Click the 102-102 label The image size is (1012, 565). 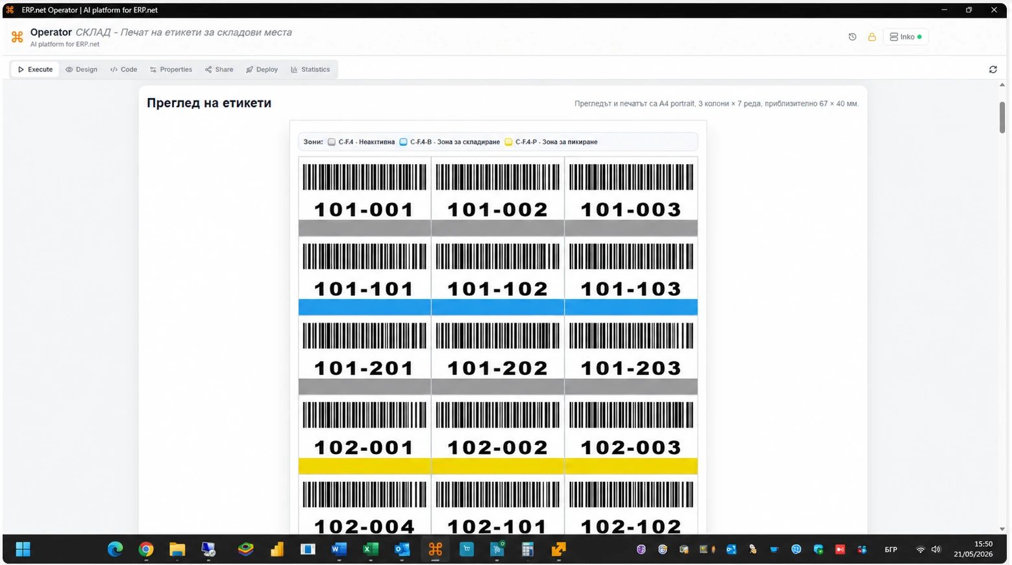(631, 505)
